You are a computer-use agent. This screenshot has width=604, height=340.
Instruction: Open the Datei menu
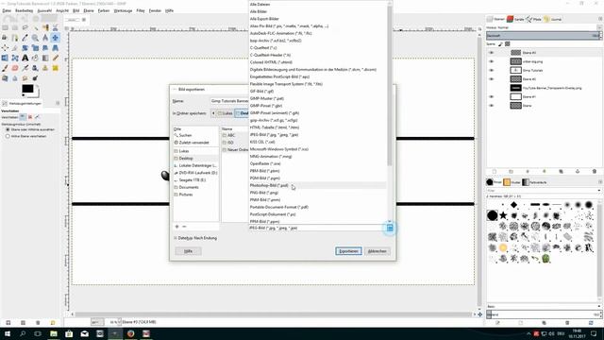point(7,10)
